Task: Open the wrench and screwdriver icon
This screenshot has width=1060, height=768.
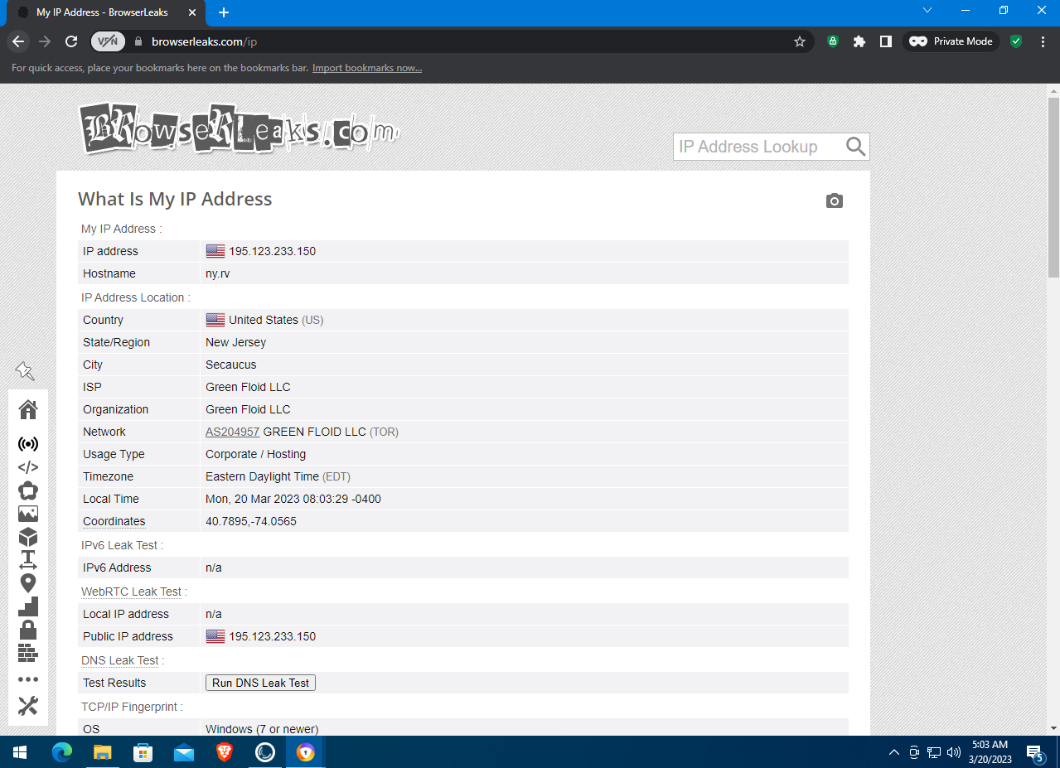Action: 28,706
